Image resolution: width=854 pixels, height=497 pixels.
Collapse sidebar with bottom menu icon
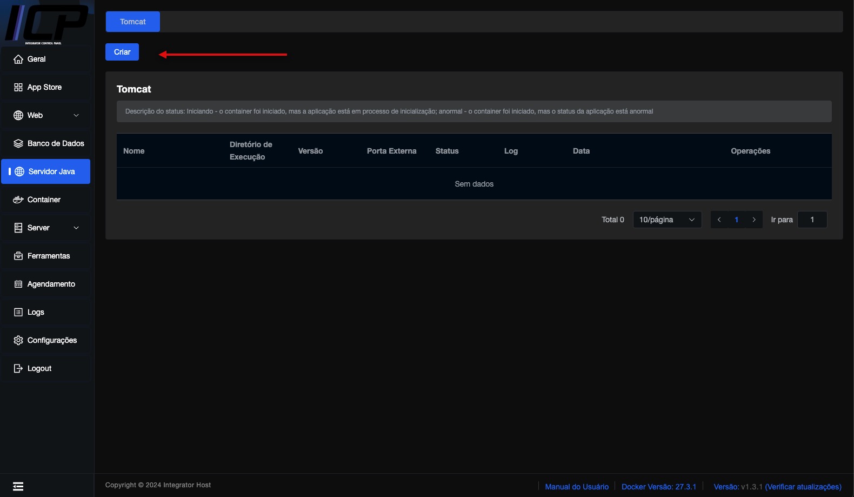tap(18, 486)
